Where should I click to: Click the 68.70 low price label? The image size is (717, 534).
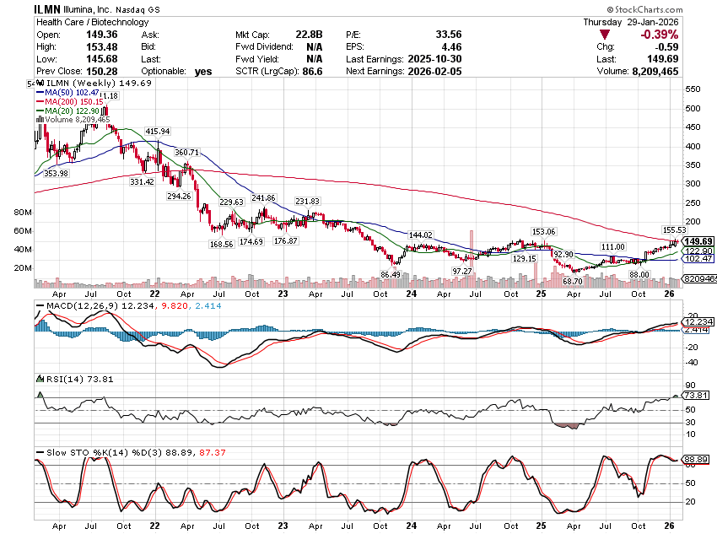click(x=574, y=280)
